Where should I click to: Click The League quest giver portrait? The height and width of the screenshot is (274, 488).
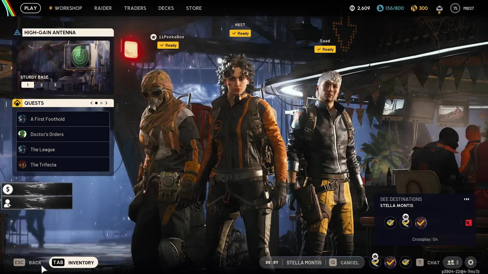pos(22,149)
